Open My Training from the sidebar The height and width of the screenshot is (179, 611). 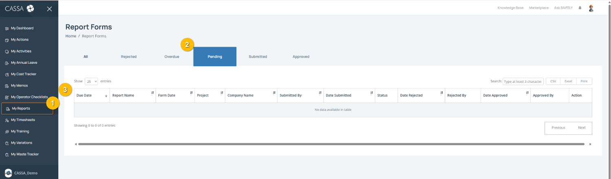(x=20, y=132)
